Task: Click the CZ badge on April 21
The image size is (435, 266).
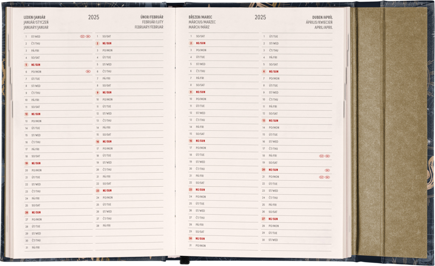Action: 322,177
